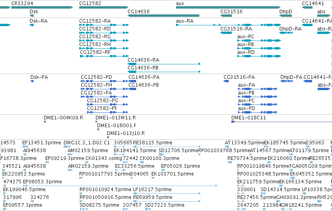
Task: Click the aux-PD protein label
Action: pyautogui.click(x=247, y=108)
